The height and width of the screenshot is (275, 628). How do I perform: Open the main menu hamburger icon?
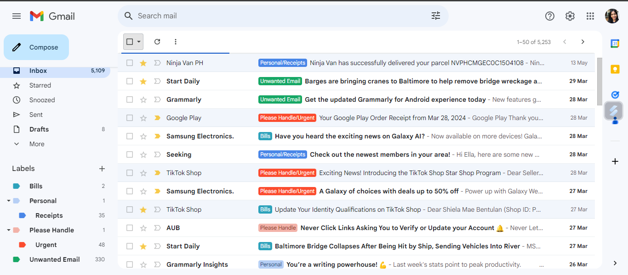coord(17,16)
